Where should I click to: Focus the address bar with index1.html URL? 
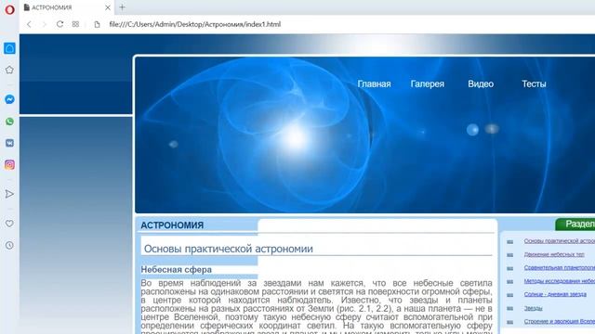[x=195, y=24]
